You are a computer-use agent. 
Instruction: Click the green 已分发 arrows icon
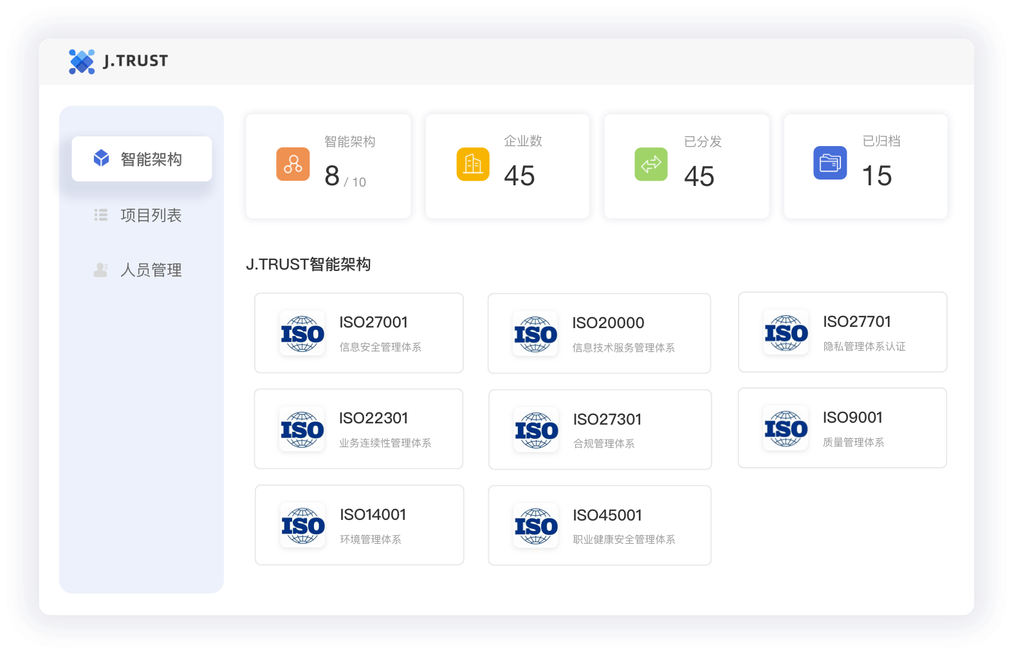tap(651, 164)
